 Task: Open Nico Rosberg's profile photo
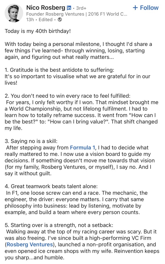click(14, 13)
